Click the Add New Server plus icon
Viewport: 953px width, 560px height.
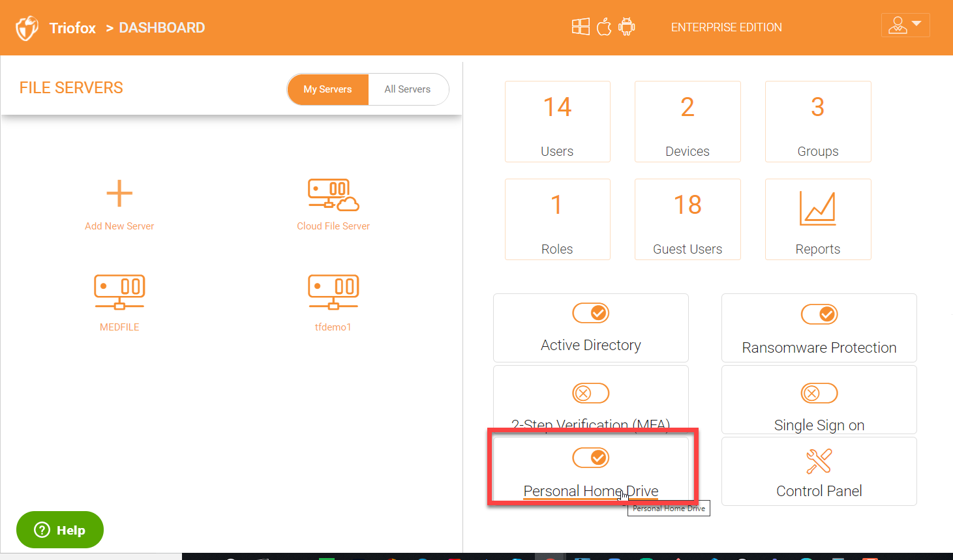click(119, 194)
